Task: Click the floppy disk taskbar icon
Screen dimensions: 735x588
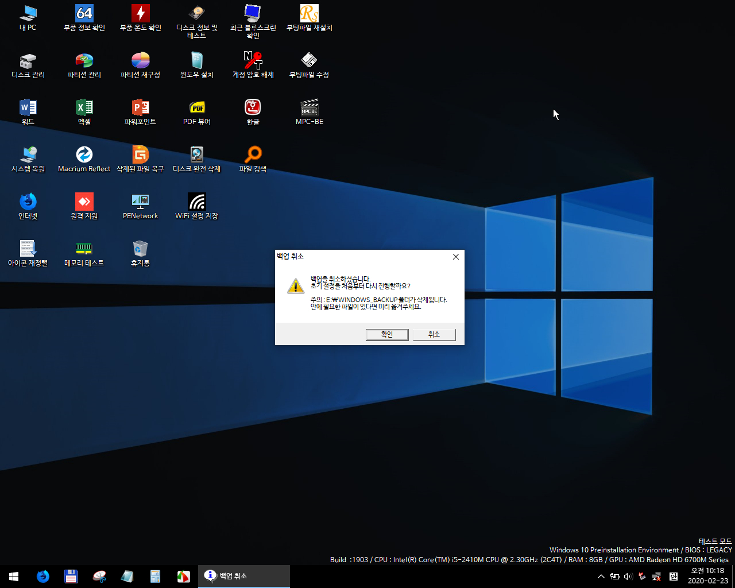Action: 71,577
